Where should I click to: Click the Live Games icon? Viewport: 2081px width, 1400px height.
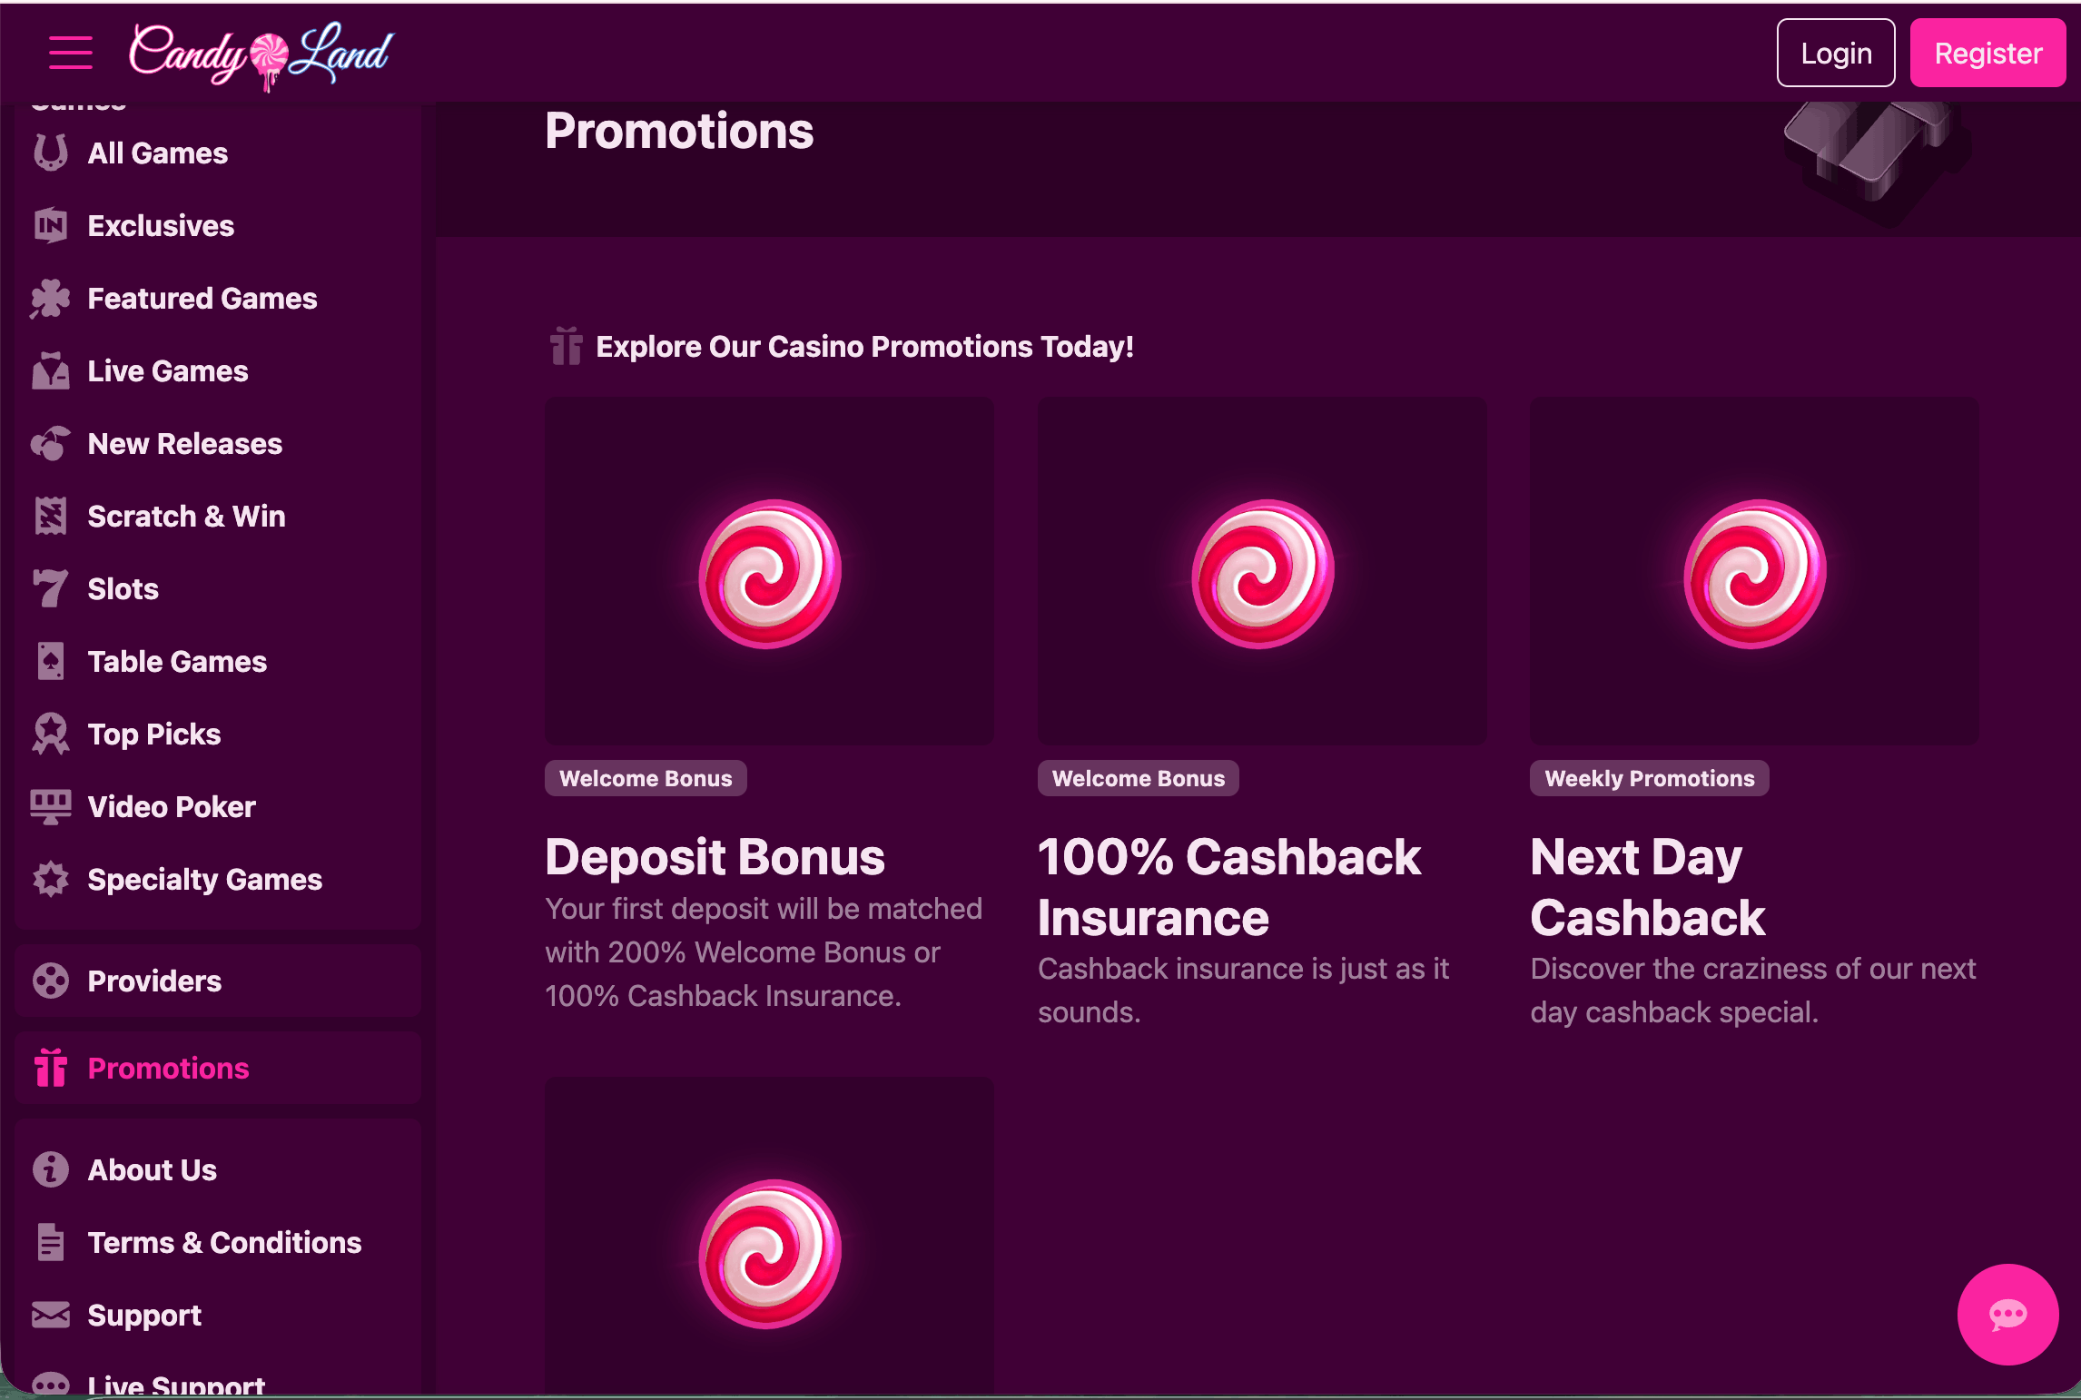point(51,370)
